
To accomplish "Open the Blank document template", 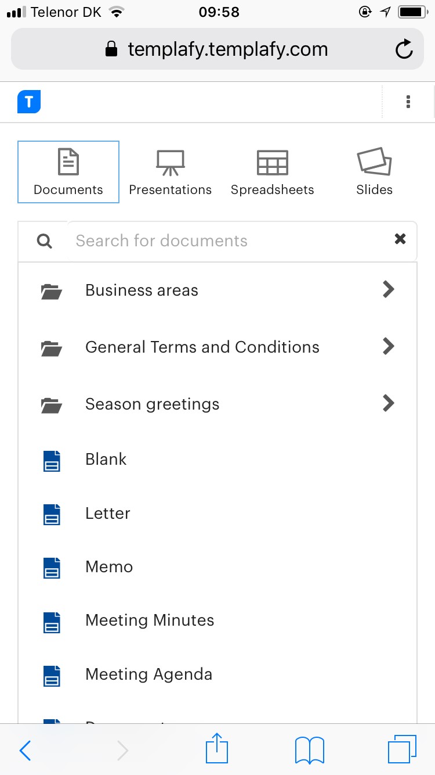I will [x=217, y=460].
